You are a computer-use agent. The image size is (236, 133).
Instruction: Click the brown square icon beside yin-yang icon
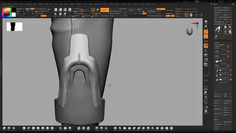click(186, 15)
